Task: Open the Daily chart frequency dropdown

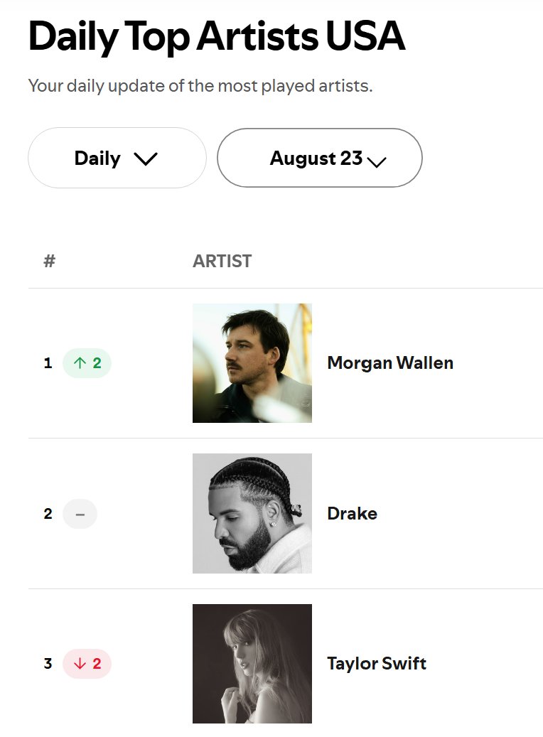Action: (x=117, y=158)
